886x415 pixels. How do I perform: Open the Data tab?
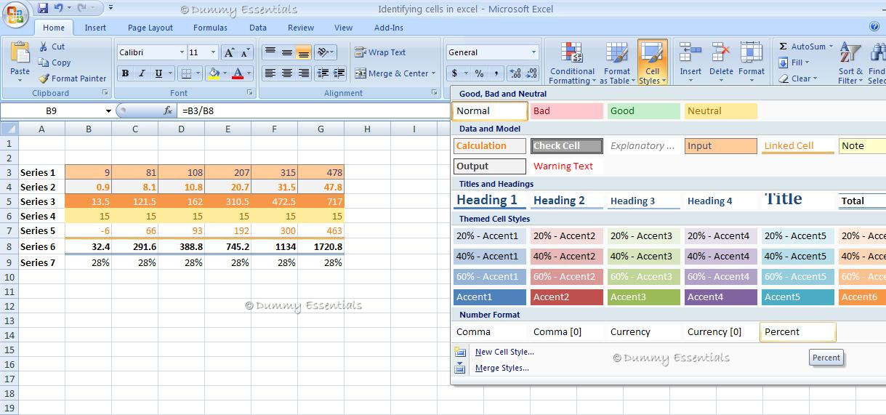(258, 28)
